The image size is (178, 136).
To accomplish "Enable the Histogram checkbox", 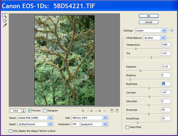I will pos(45,111).
